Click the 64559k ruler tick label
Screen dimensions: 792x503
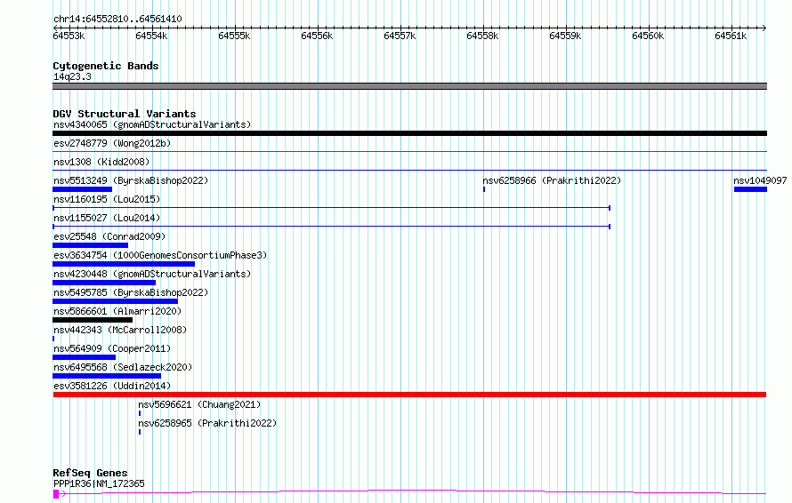pyautogui.click(x=565, y=36)
